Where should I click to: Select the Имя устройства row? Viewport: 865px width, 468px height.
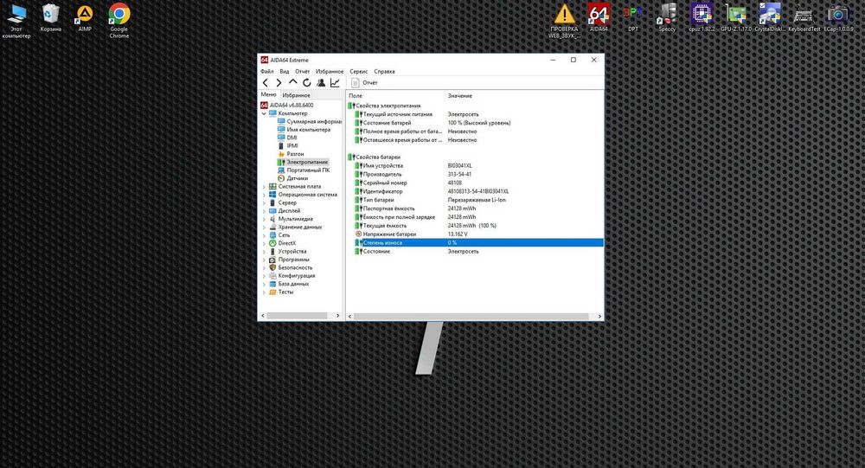coord(475,165)
